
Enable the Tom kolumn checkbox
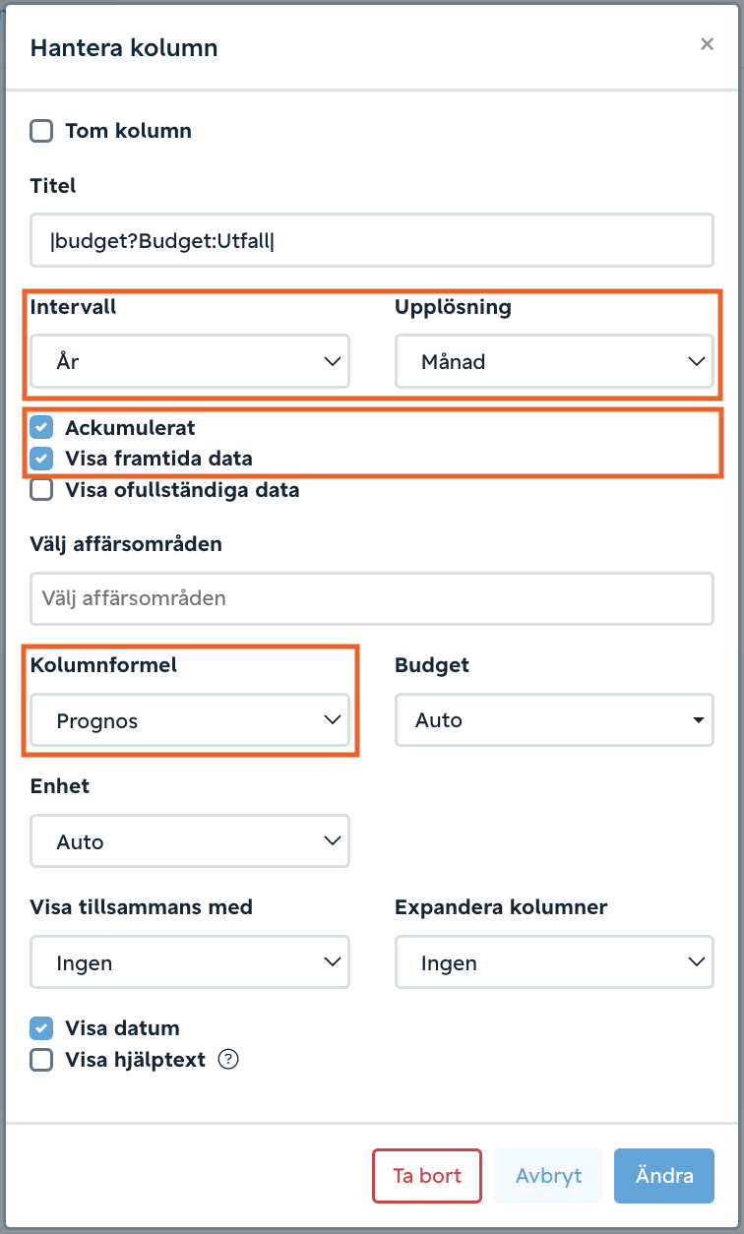pyautogui.click(x=41, y=131)
